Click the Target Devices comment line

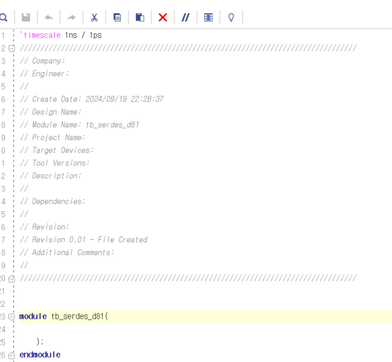[x=57, y=150]
